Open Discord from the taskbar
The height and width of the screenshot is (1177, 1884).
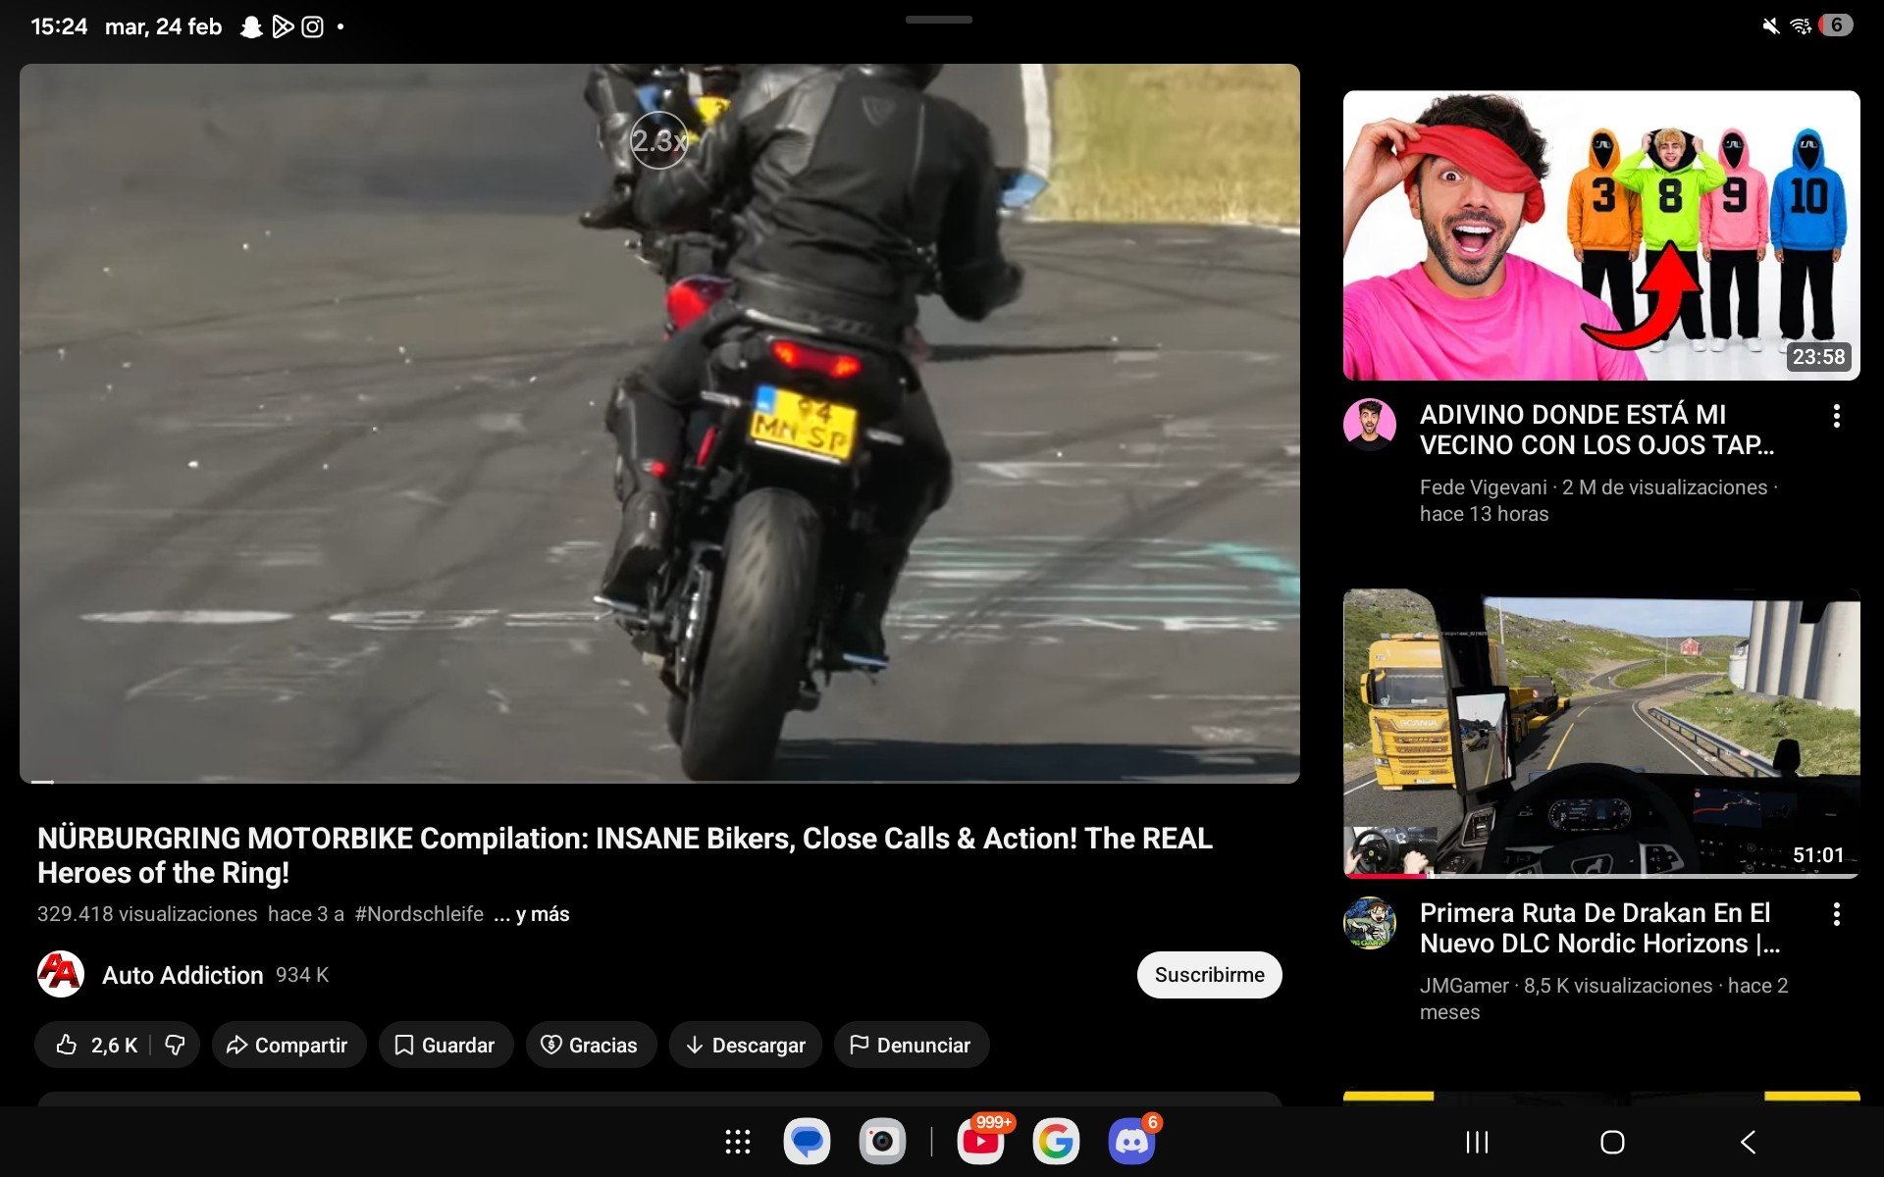[x=1130, y=1142]
